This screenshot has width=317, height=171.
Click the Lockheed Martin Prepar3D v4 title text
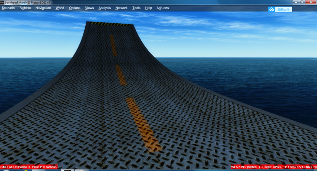coord(28,3)
